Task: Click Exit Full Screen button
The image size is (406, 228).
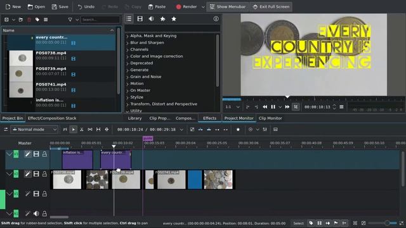Action: 271,7
